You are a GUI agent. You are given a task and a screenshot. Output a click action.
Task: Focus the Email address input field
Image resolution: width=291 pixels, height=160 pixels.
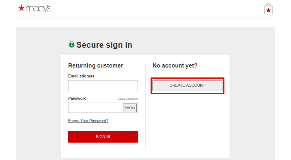[x=103, y=85]
